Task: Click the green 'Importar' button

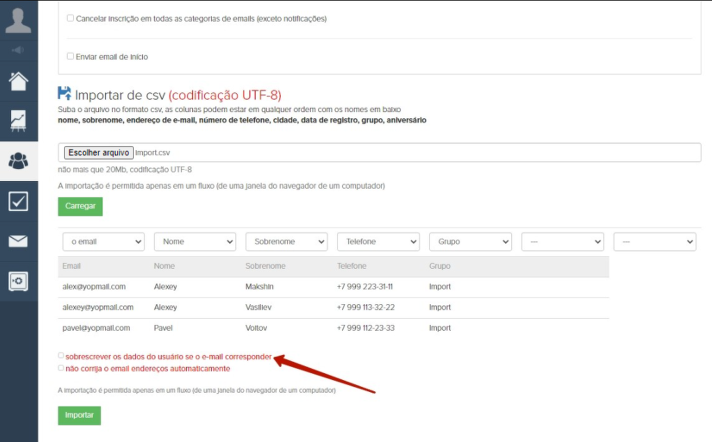Action: click(x=79, y=416)
